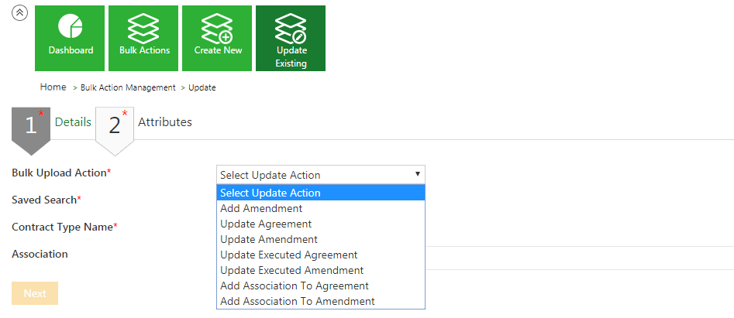Go to step 1 Details marker
734x318 pixels.
click(x=31, y=125)
